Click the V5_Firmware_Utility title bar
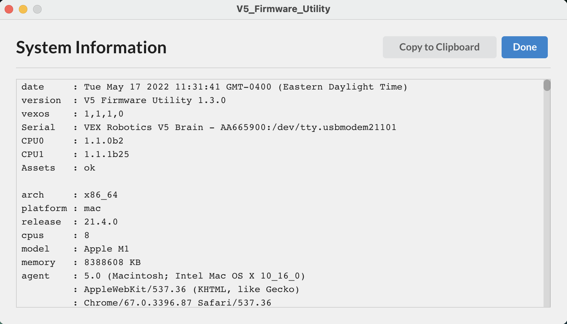The image size is (567, 324). click(283, 9)
